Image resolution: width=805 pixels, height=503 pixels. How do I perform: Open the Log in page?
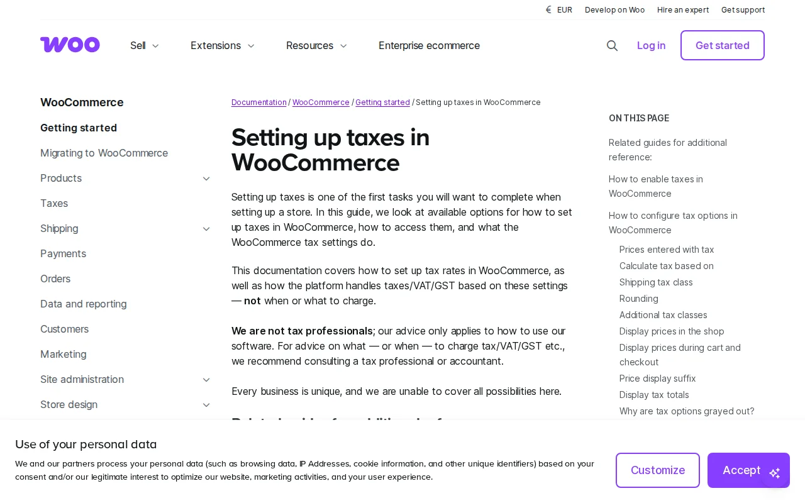pyautogui.click(x=651, y=45)
